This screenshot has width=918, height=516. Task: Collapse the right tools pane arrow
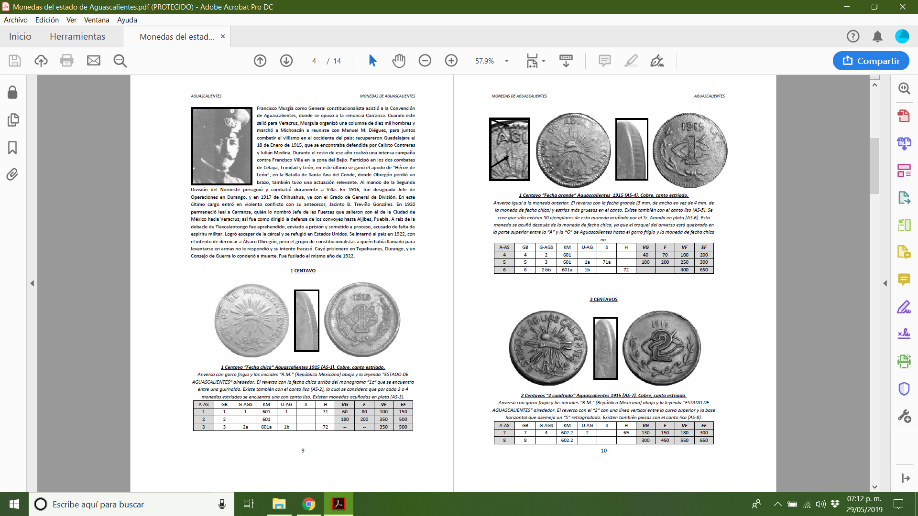click(885, 283)
